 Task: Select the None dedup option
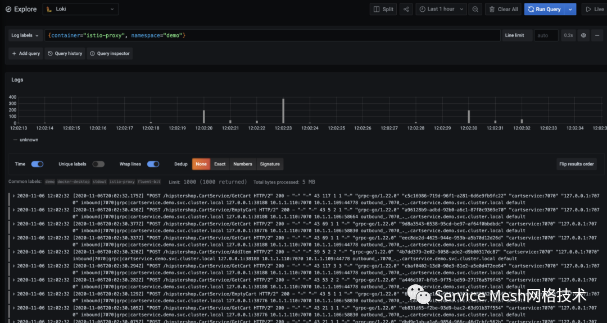coord(201,164)
